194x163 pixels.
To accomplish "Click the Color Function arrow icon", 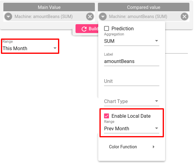I will [x=153, y=147].
